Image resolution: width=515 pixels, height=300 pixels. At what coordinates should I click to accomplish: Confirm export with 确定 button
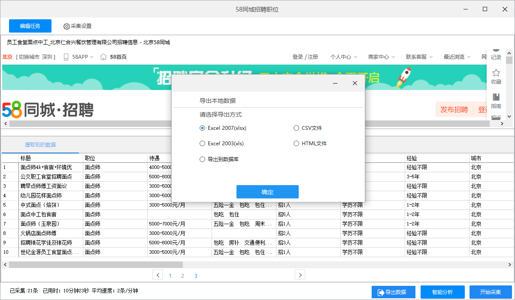pos(267,192)
